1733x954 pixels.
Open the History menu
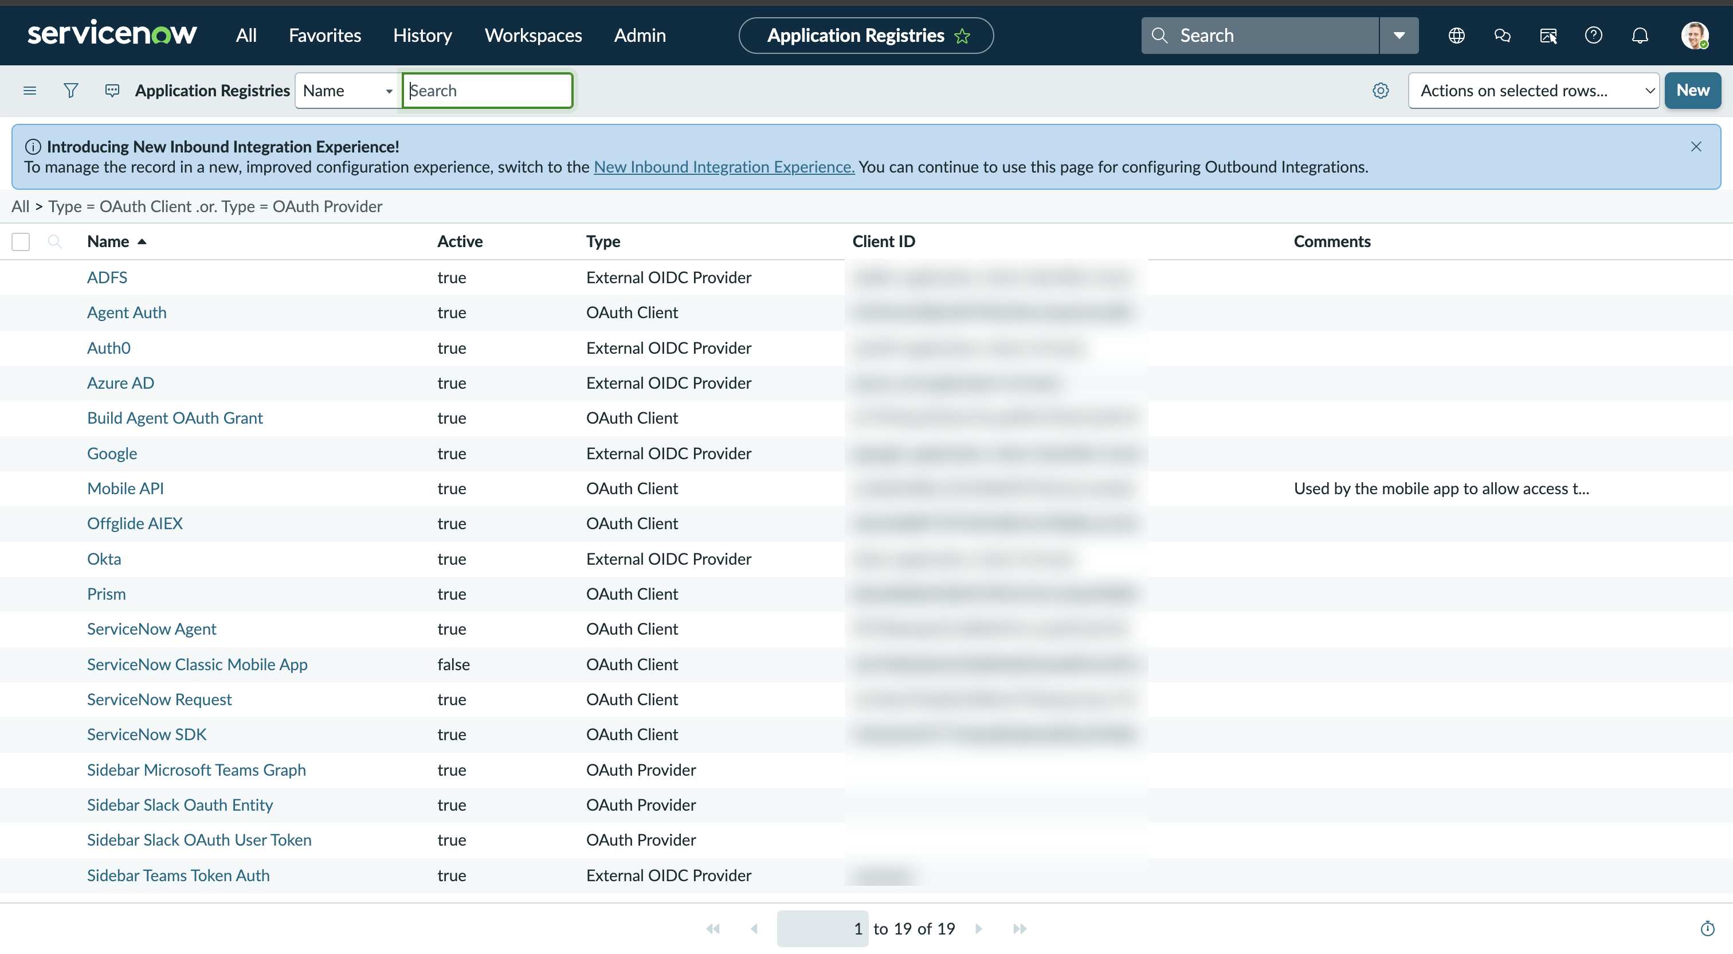point(422,35)
